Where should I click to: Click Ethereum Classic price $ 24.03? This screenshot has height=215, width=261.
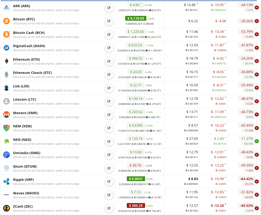[136, 72]
